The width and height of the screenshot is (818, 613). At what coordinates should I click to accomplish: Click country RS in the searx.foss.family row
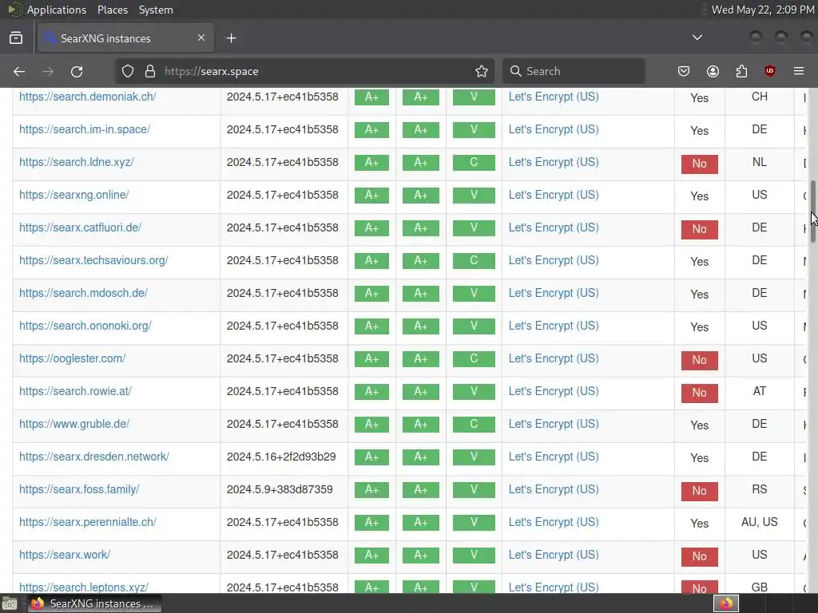(x=760, y=489)
